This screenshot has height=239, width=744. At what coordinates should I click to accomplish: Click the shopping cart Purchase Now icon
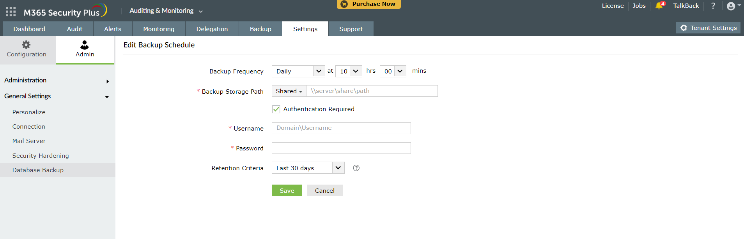[x=344, y=4]
